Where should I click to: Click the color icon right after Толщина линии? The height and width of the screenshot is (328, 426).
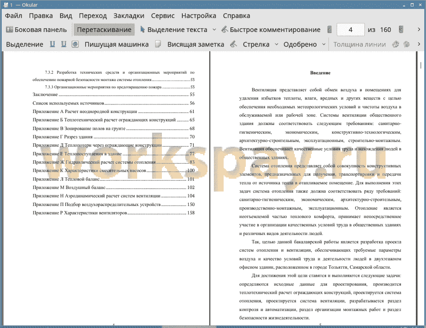396,44
